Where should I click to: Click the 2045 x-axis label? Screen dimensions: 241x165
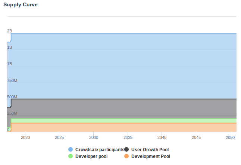196,137
